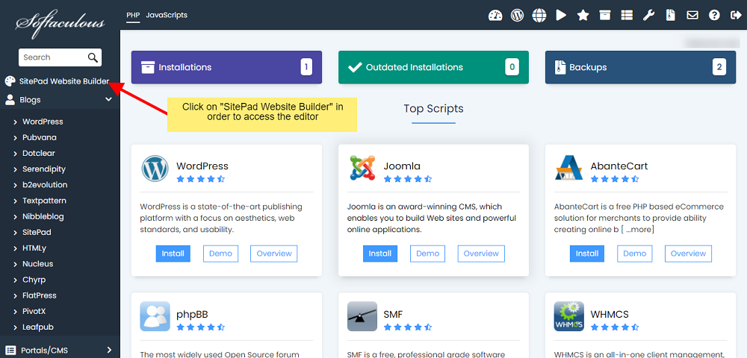Viewport: 747px width, 358px height.
Task: Click the phpBB card title
Action: (x=192, y=314)
